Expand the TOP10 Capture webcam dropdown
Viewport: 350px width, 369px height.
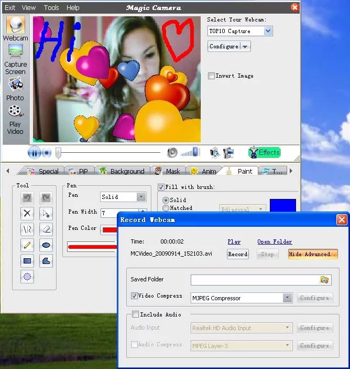268,31
